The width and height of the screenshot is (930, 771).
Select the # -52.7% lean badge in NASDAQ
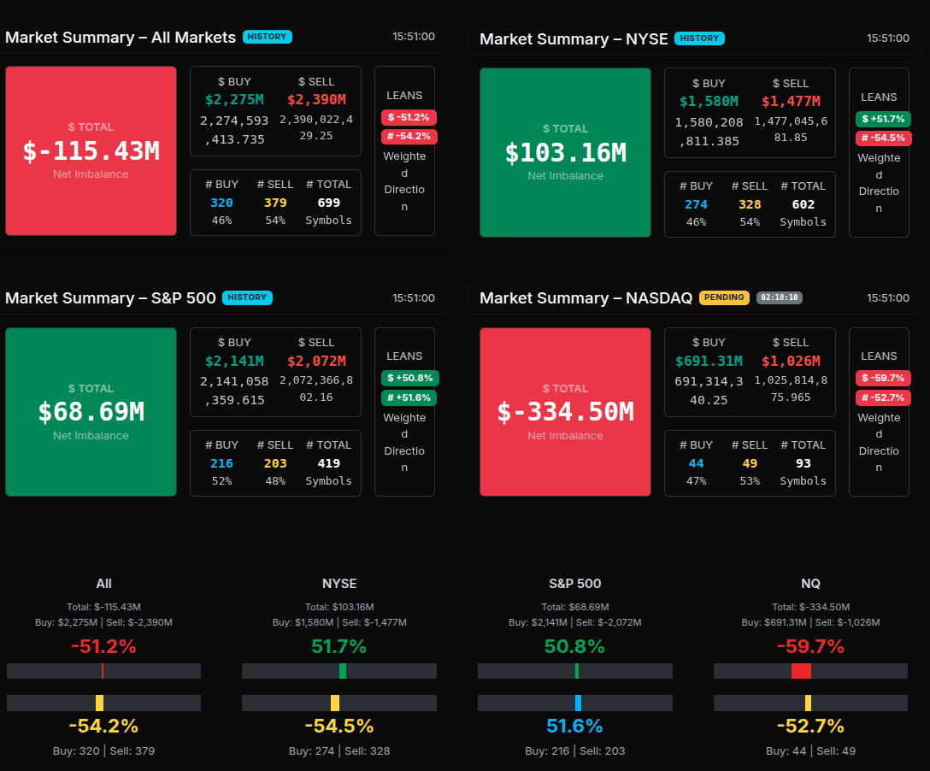tap(883, 397)
